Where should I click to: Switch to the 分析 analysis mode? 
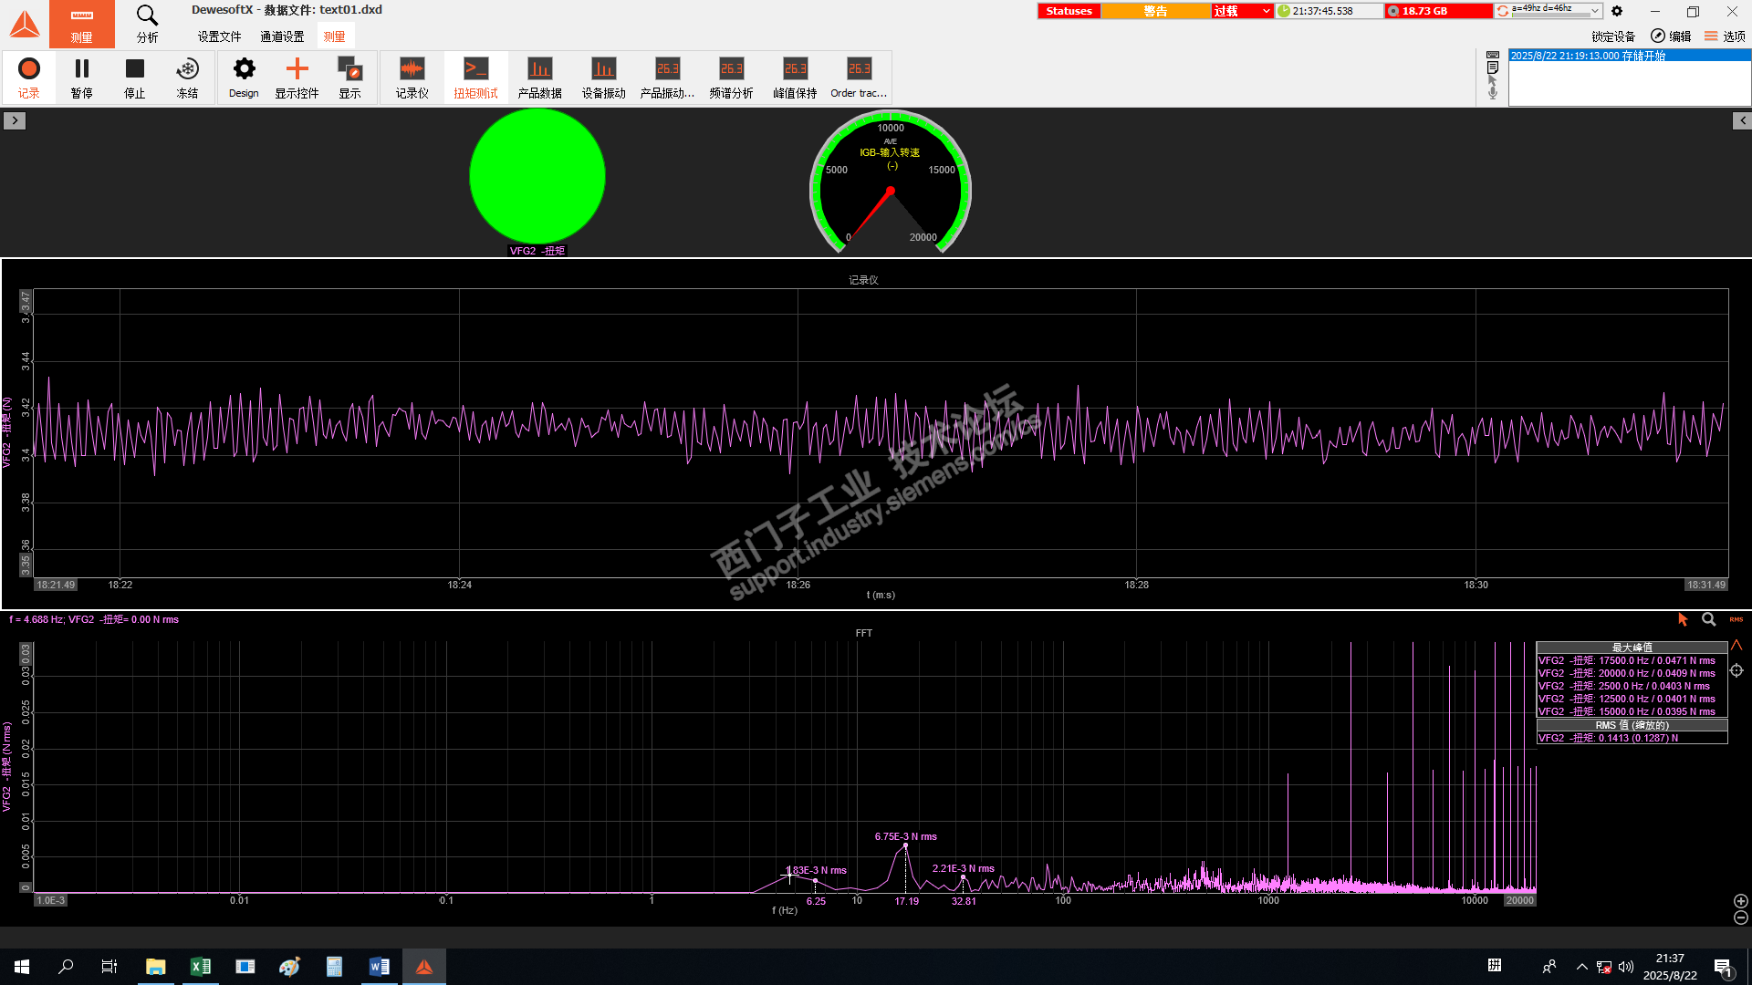point(147,24)
